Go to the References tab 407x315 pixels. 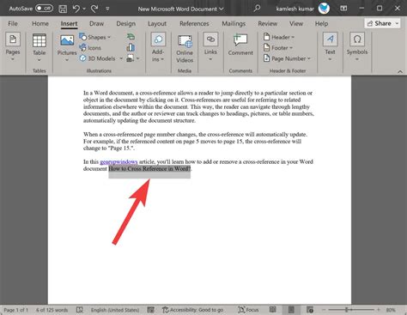tap(194, 23)
